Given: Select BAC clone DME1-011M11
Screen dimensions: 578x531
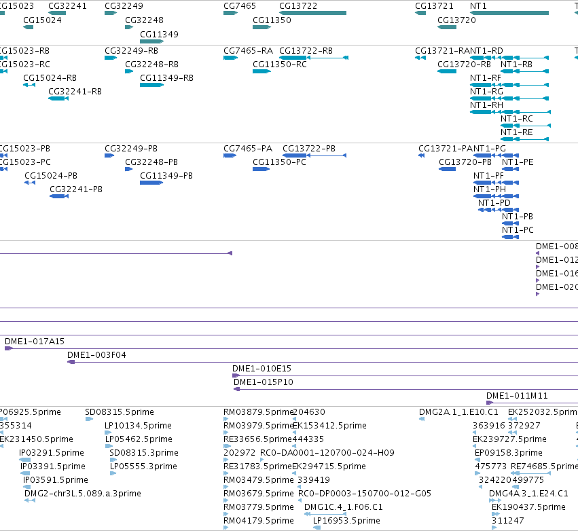Looking at the screenshot, I should (x=532, y=403).
